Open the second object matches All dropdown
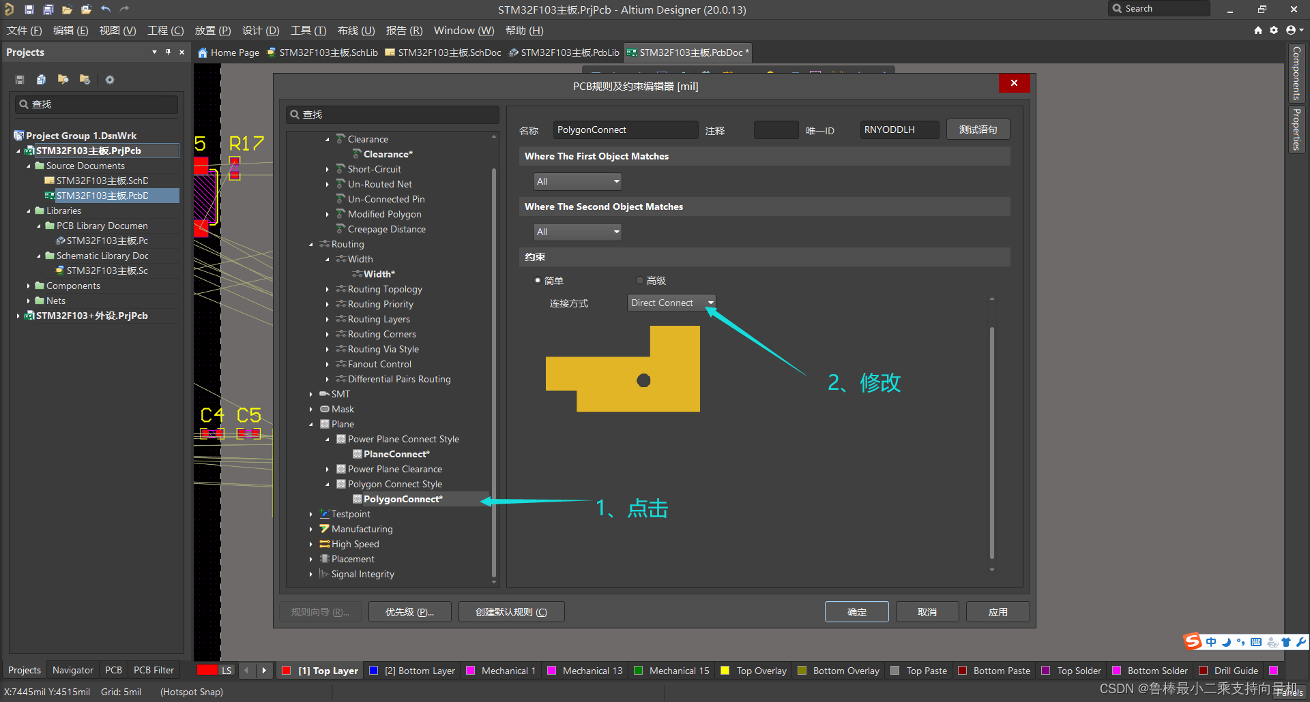 point(577,232)
